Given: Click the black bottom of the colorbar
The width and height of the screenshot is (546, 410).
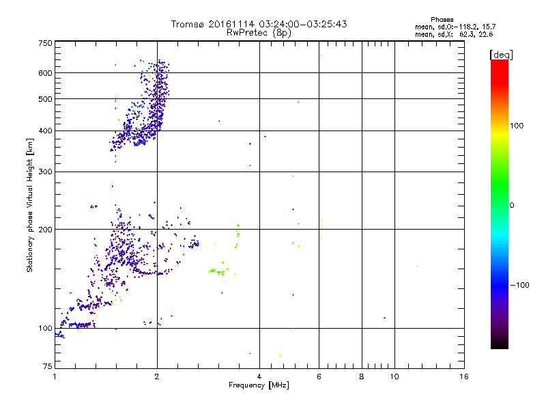Looking at the screenshot, I should [500, 344].
